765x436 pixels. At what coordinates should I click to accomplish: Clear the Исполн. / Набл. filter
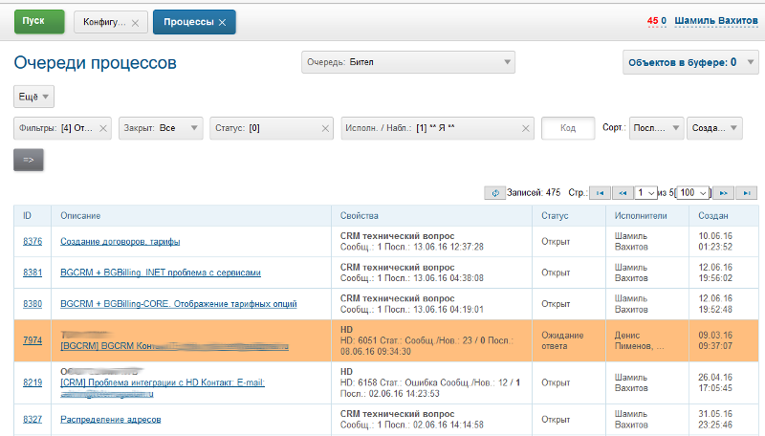(525, 128)
